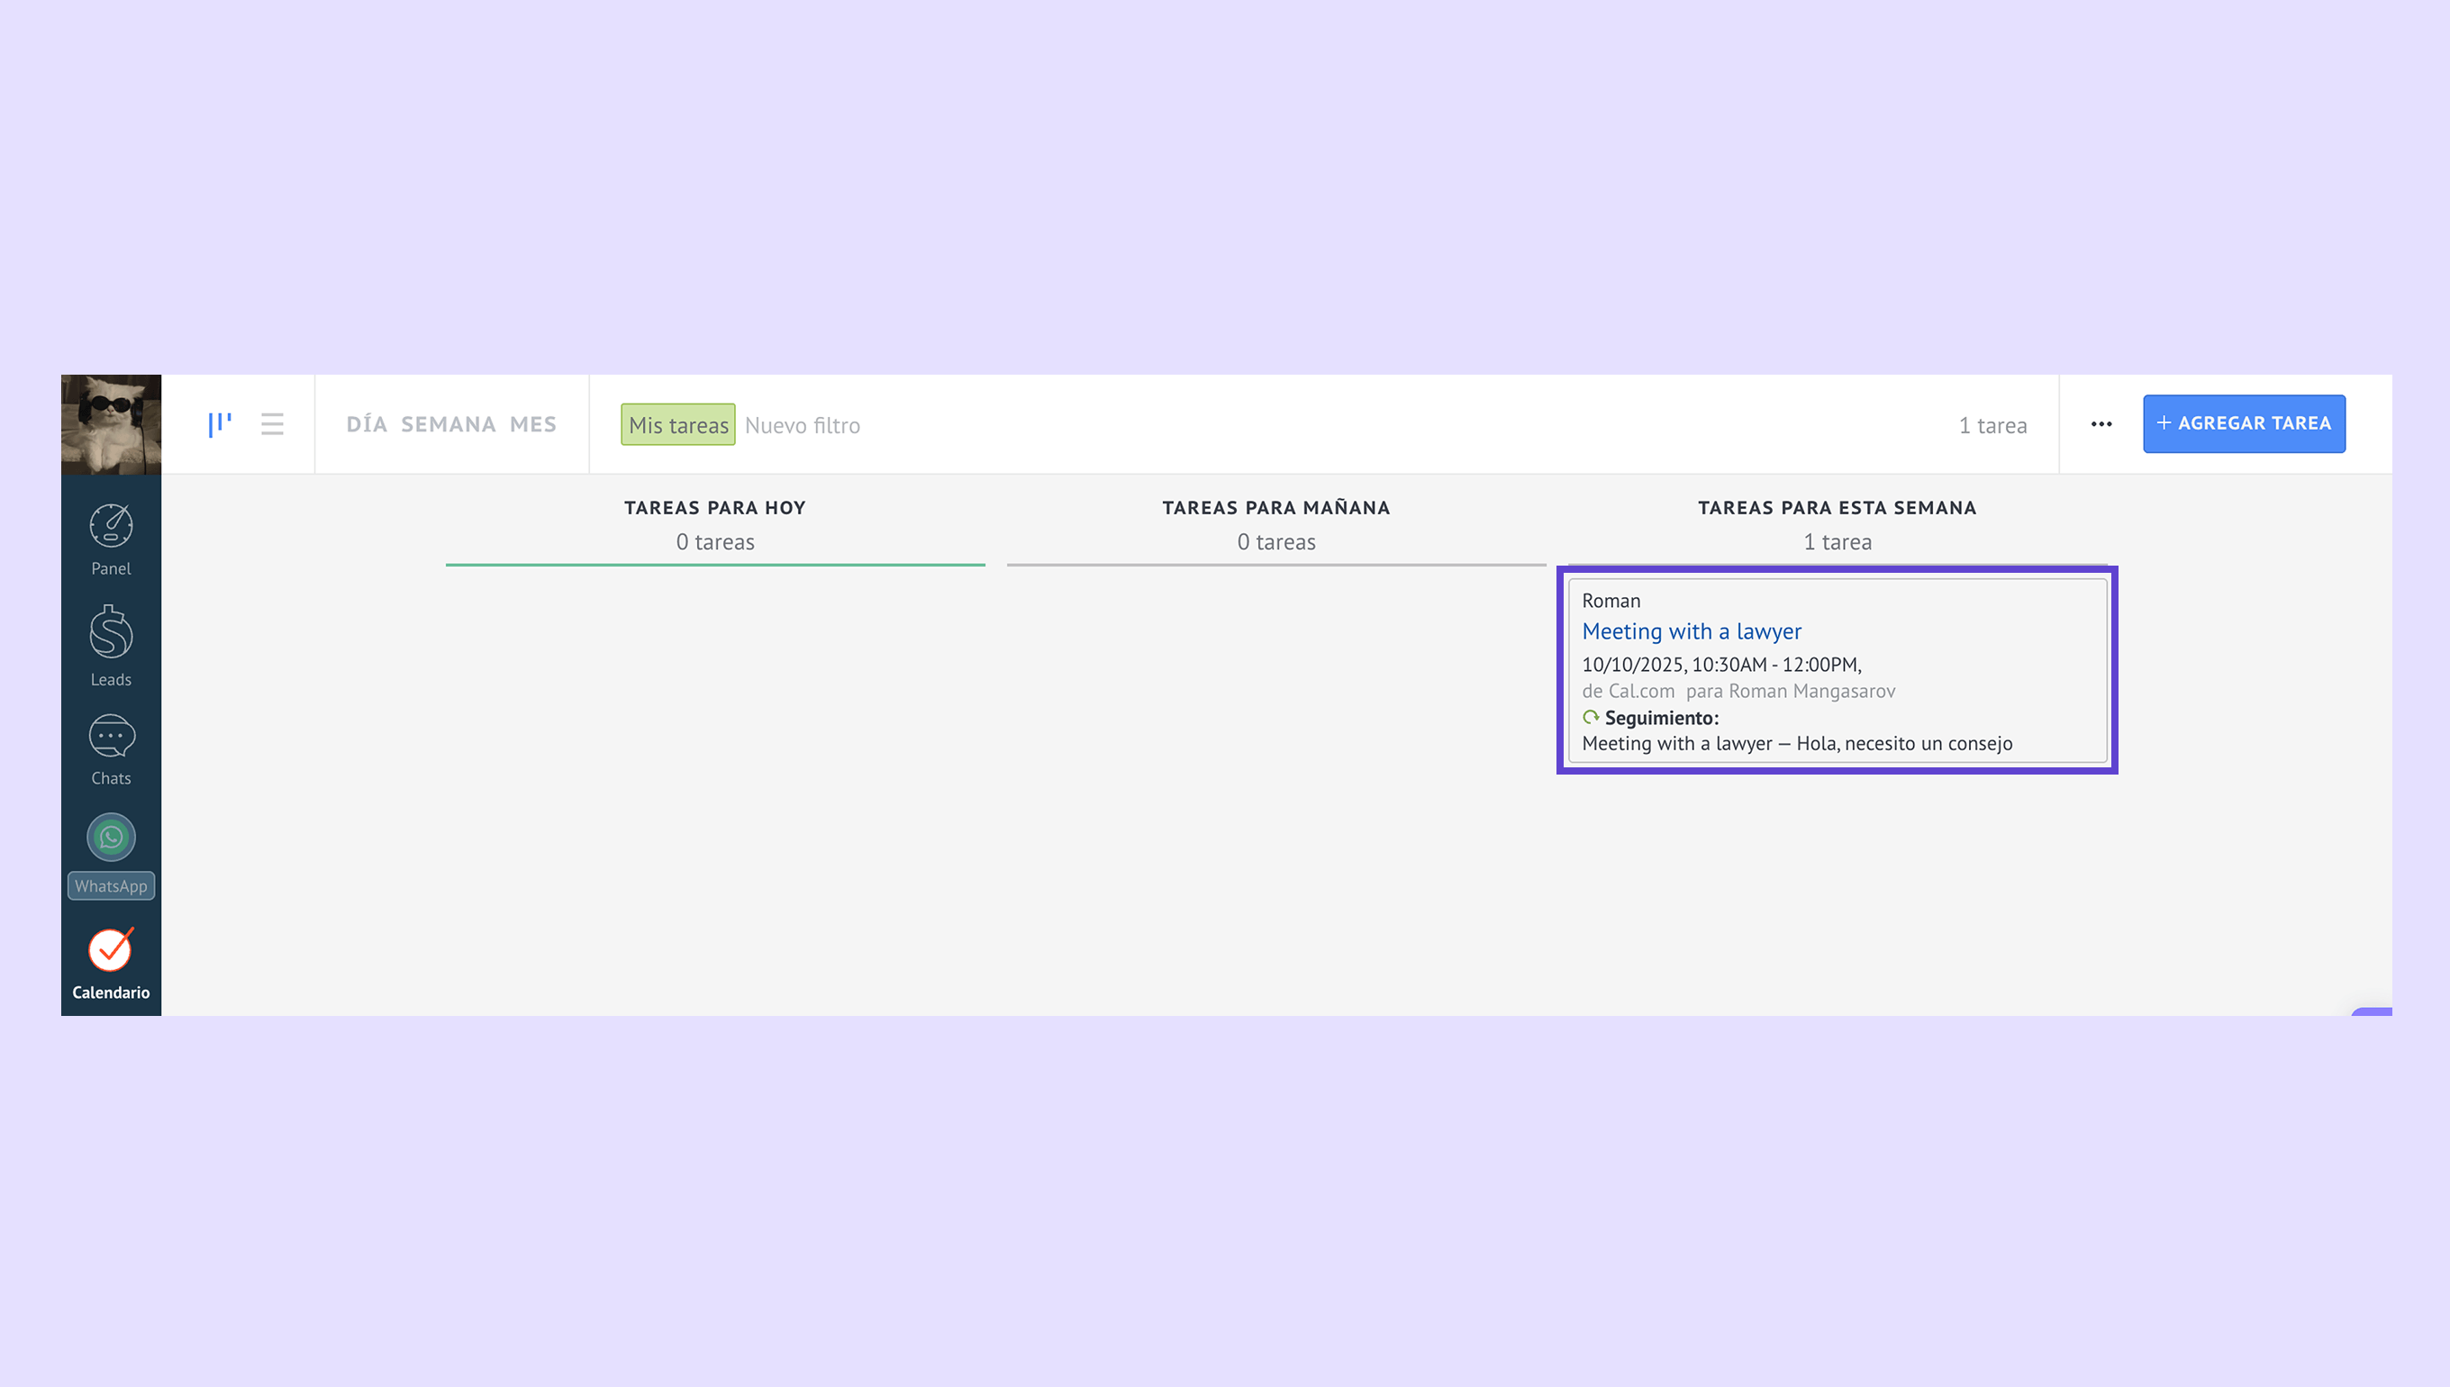The image size is (2450, 1387).
Task: Select the DÍA view tab
Action: point(367,425)
